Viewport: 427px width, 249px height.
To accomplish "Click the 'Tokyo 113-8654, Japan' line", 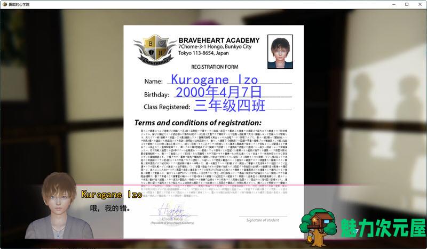I will pos(203,53).
